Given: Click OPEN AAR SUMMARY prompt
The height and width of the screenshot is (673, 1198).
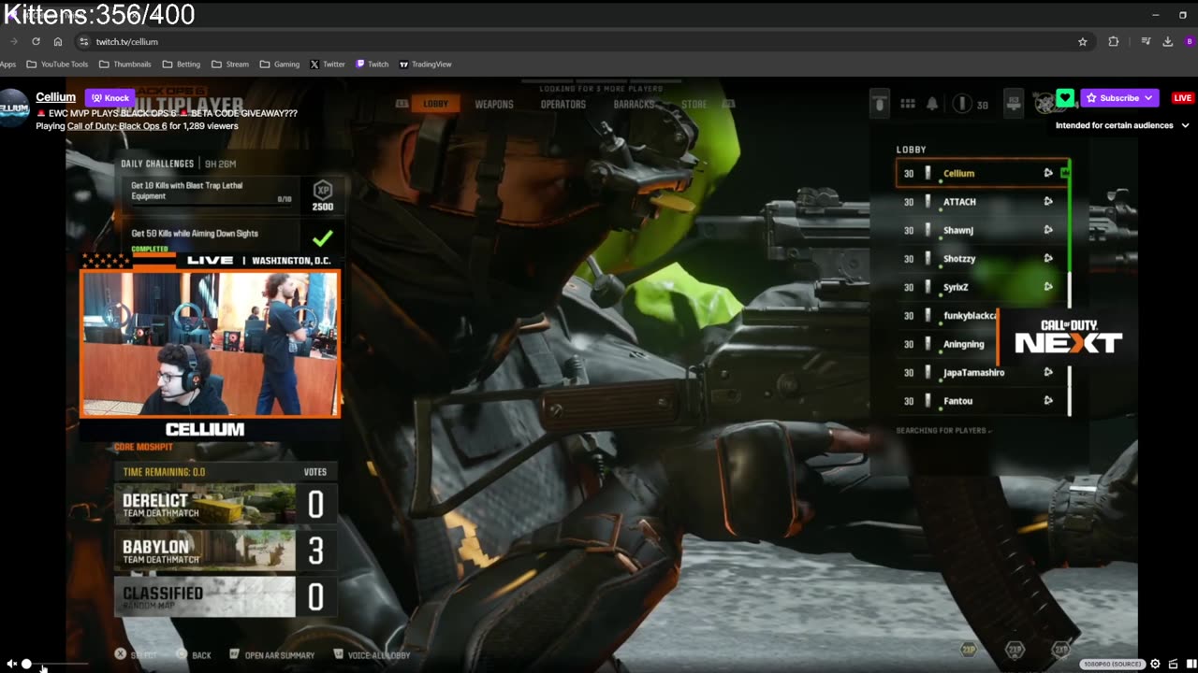Looking at the screenshot, I should (x=272, y=655).
